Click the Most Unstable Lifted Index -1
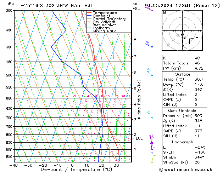 (x=197, y=126)
